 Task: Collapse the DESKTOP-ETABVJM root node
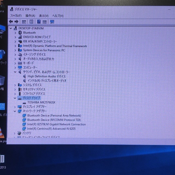tap(11, 28)
